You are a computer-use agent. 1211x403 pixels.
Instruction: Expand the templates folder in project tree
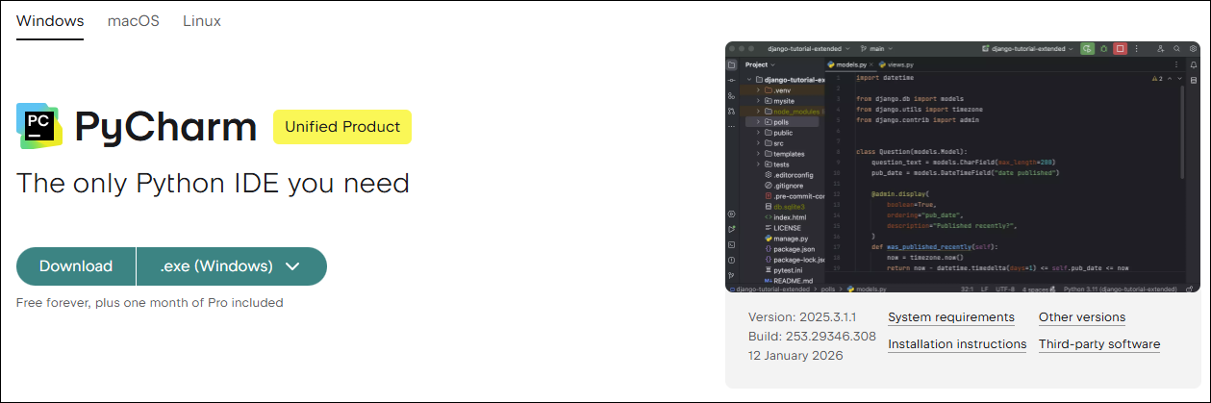point(758,154)
